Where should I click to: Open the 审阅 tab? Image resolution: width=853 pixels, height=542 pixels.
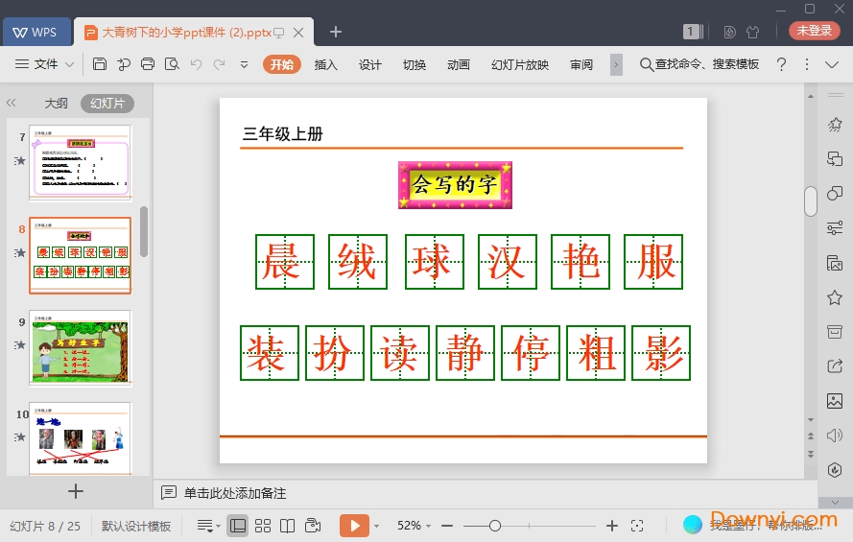click(x=581, y=64)
